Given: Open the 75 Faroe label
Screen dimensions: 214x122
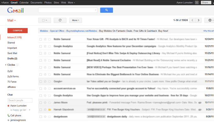Looking at the screenshot, I should [x=12, y=82].
